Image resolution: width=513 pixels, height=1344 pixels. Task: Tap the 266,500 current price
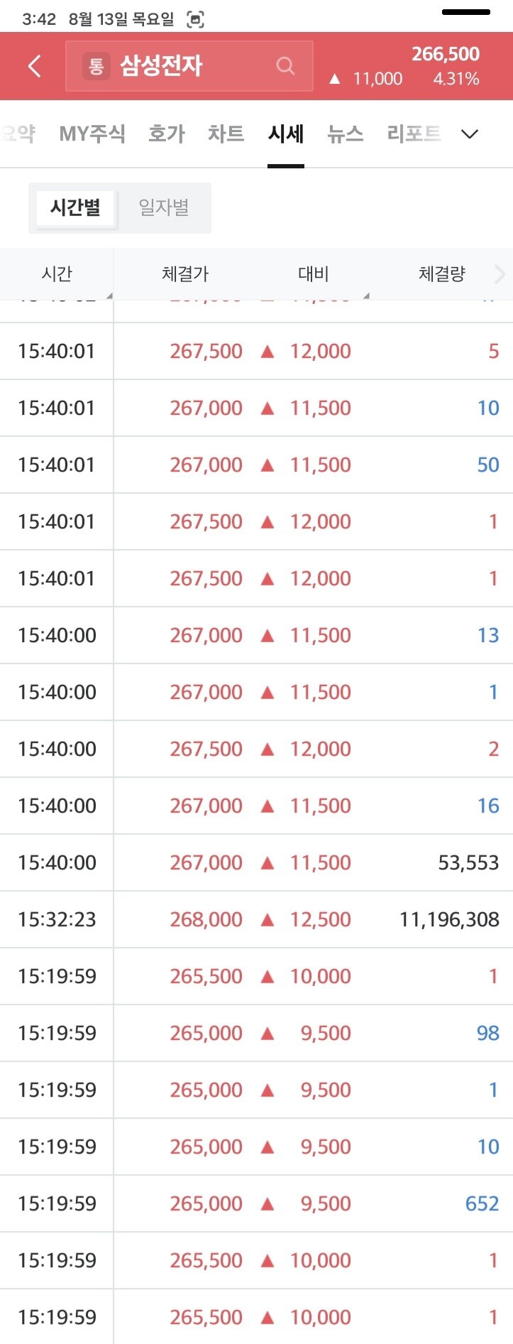click(x=446, y=54)
